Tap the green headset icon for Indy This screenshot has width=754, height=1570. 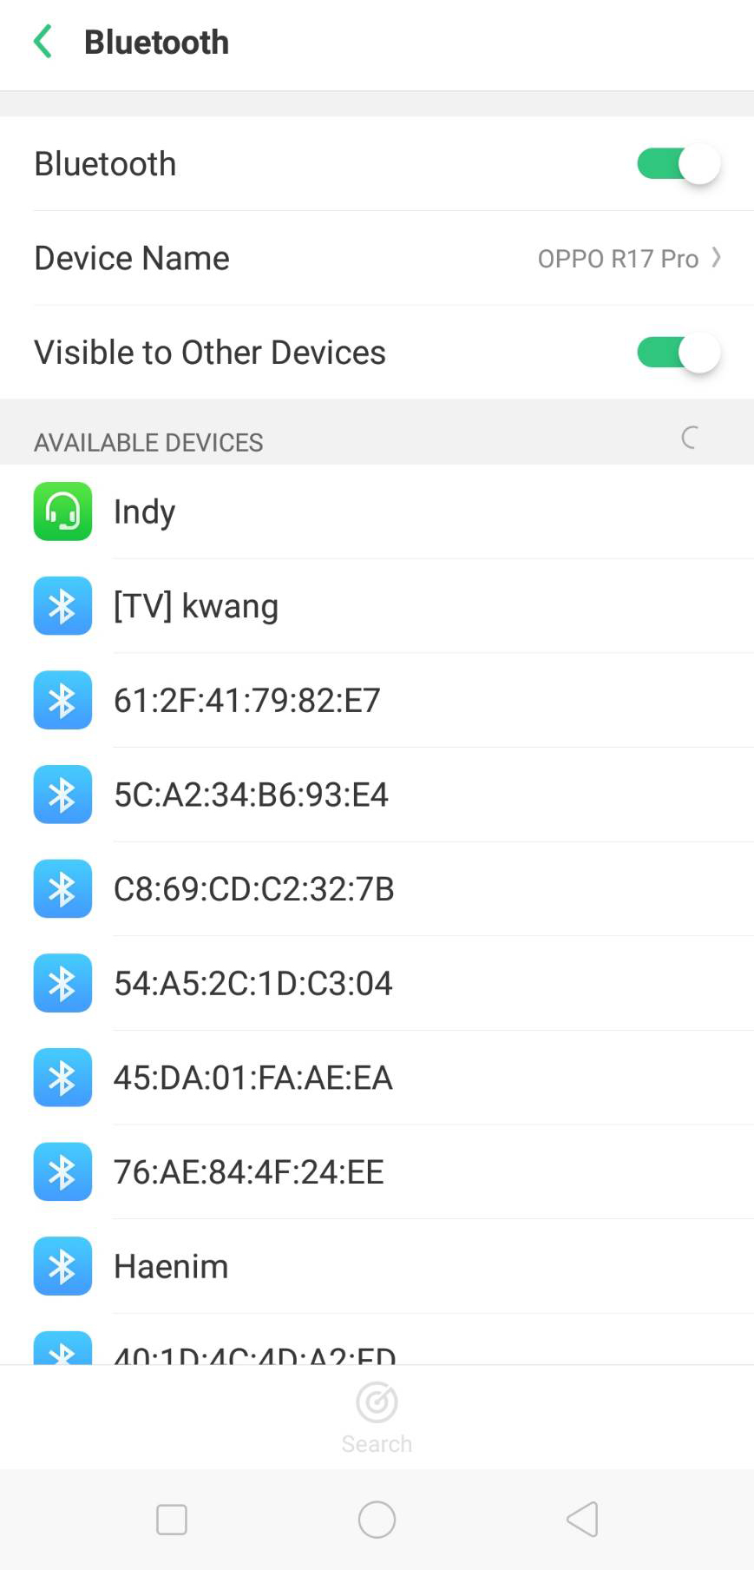coord(62,511)
